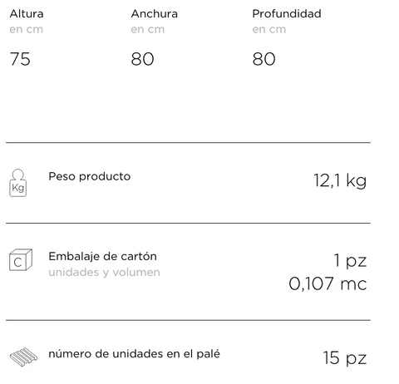Click the height value 75
The height and width of the screenshot is (384, 399).
[20, 59]
